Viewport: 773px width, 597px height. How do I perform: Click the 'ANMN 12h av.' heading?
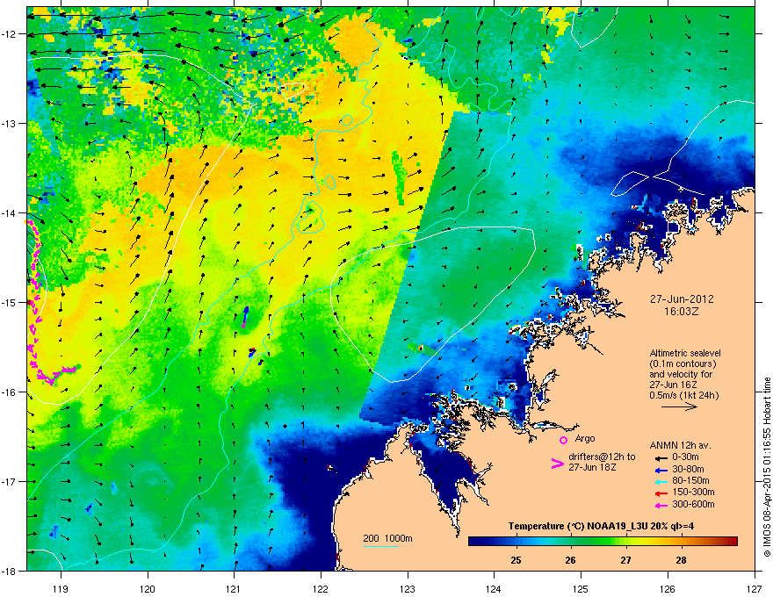tap(680, 445)
